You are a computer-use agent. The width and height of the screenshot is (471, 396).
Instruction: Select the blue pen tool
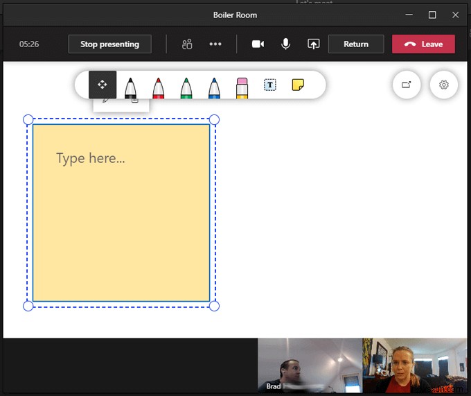point(214,88)
